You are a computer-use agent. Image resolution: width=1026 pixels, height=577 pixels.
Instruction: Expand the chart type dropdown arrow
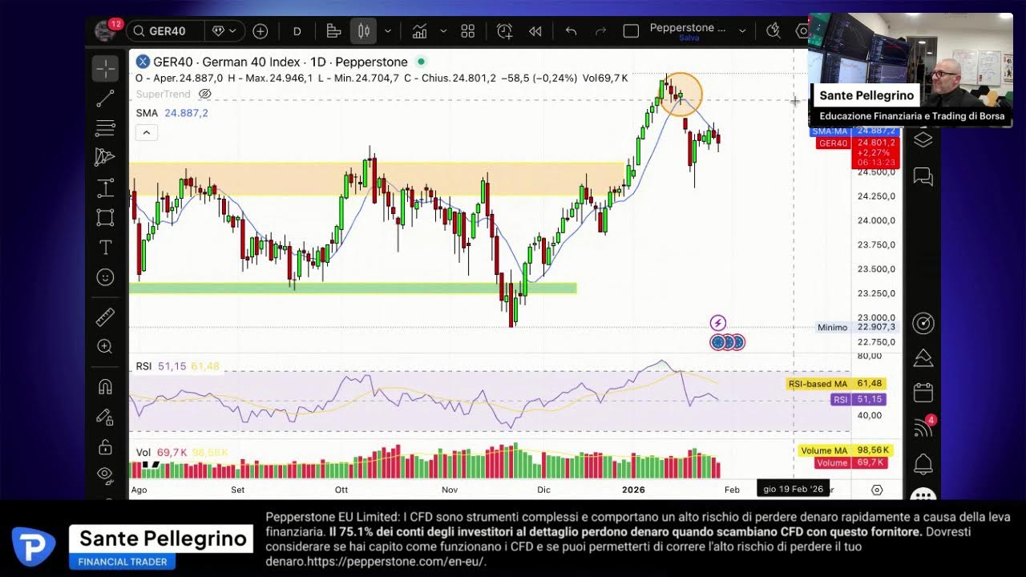pos(388,31)
